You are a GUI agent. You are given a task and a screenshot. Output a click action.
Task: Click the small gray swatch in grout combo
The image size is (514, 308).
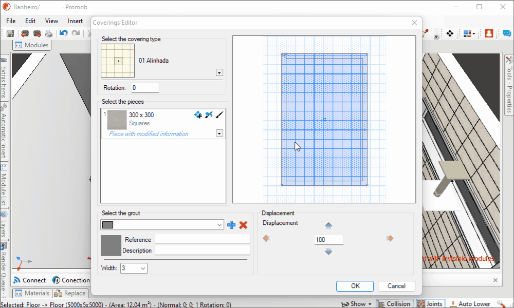(x=108, y=225)
